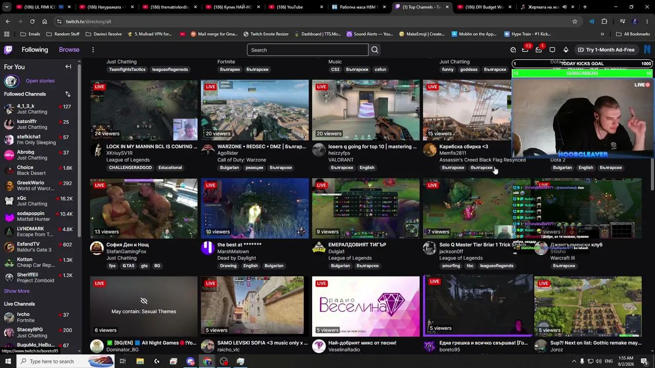Screen dimensions: 655x368
Task: Open the Following tab
Action: [x=35, y=50]
